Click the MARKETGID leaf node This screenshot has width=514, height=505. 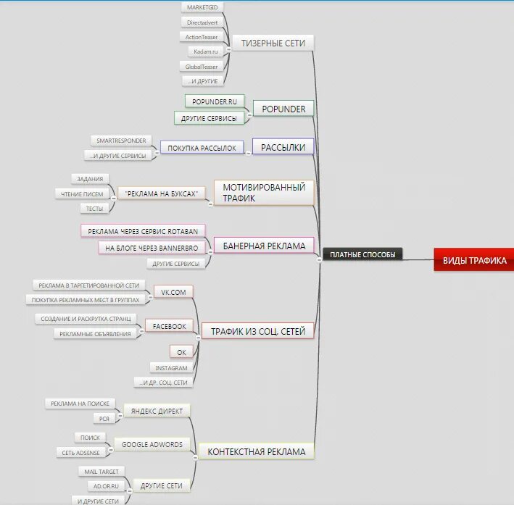[x=202, y=7]
